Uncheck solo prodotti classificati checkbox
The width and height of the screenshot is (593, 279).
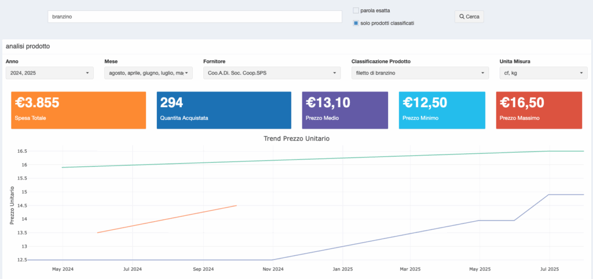coord(356,23)
